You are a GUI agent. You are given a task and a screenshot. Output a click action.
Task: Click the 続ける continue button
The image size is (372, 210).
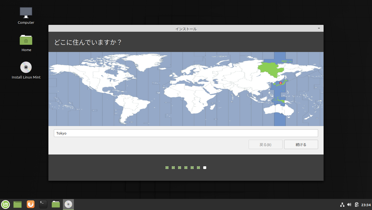301,144
